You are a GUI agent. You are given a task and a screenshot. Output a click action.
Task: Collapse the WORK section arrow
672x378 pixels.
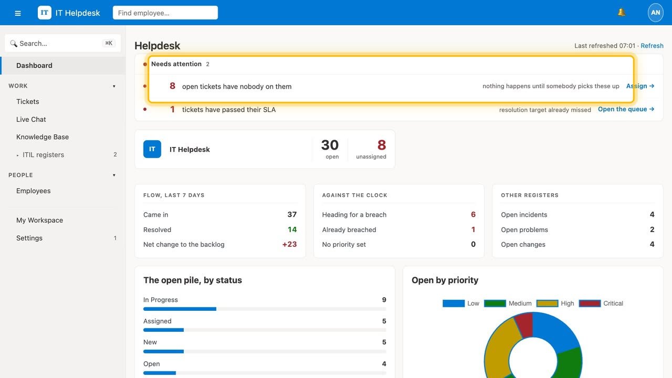tap(114, 86)
